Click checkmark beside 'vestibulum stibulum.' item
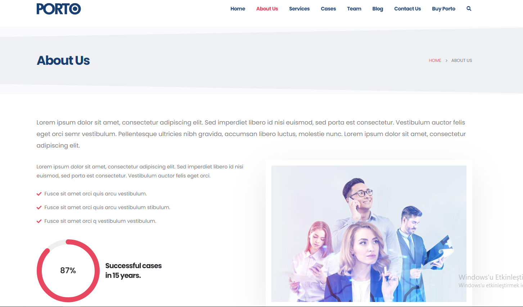The height and width of the screenshot is (307, 523). 39,208
